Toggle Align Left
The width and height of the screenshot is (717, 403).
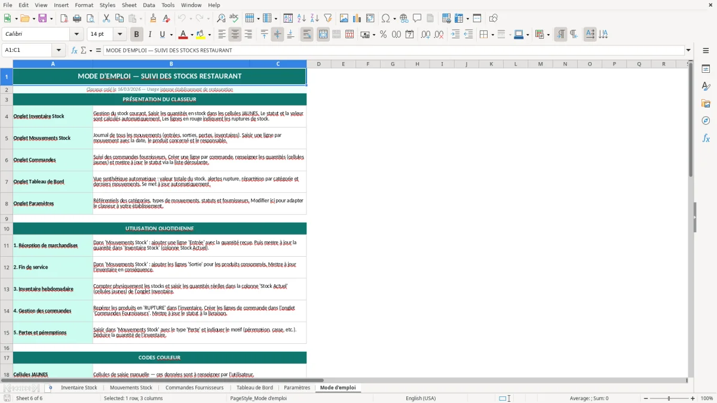(x=222, y=35)
